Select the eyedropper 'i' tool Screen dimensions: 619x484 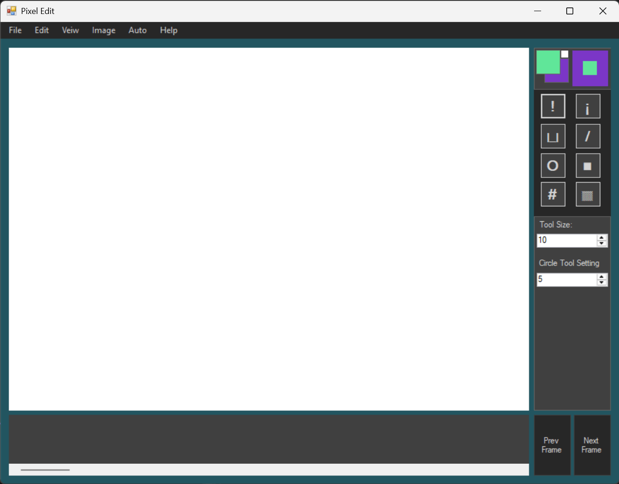click(x=588, y=106)
